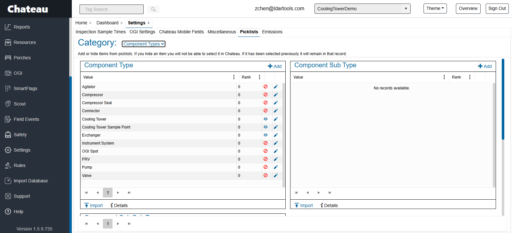The image size is (512, 233).
Task: Open the Category dropdown
Action: (144, 44)
